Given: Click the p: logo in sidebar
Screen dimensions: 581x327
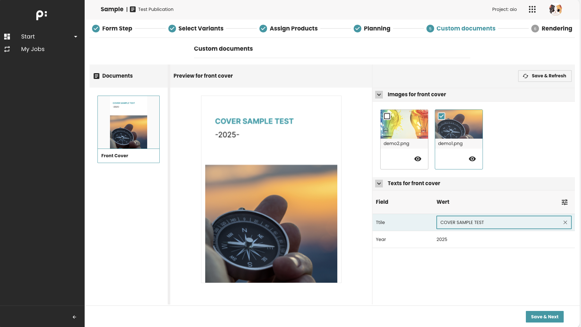Looking at the screenshot, I should pyautogui.click(x=42, y=15).
